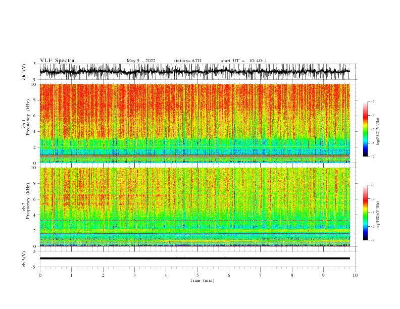Click the "-5" label on the ch.1 colorbar

tap(372, 129)
